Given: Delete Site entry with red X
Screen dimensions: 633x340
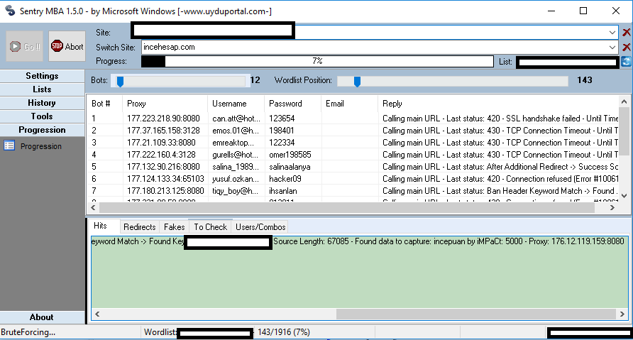Looking at the screenshot, I should point(627,33).
